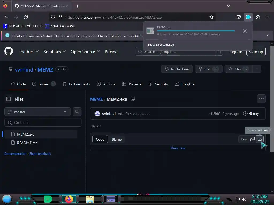Switch to the Actions tab
The image size is (274, 205).
pos(106,84)
